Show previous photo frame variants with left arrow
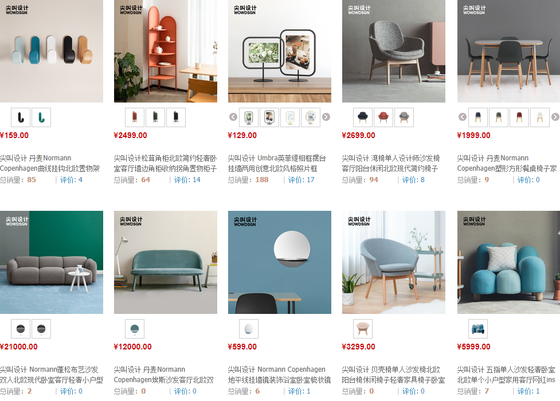 pyautogui.click(x=233, y=117)
